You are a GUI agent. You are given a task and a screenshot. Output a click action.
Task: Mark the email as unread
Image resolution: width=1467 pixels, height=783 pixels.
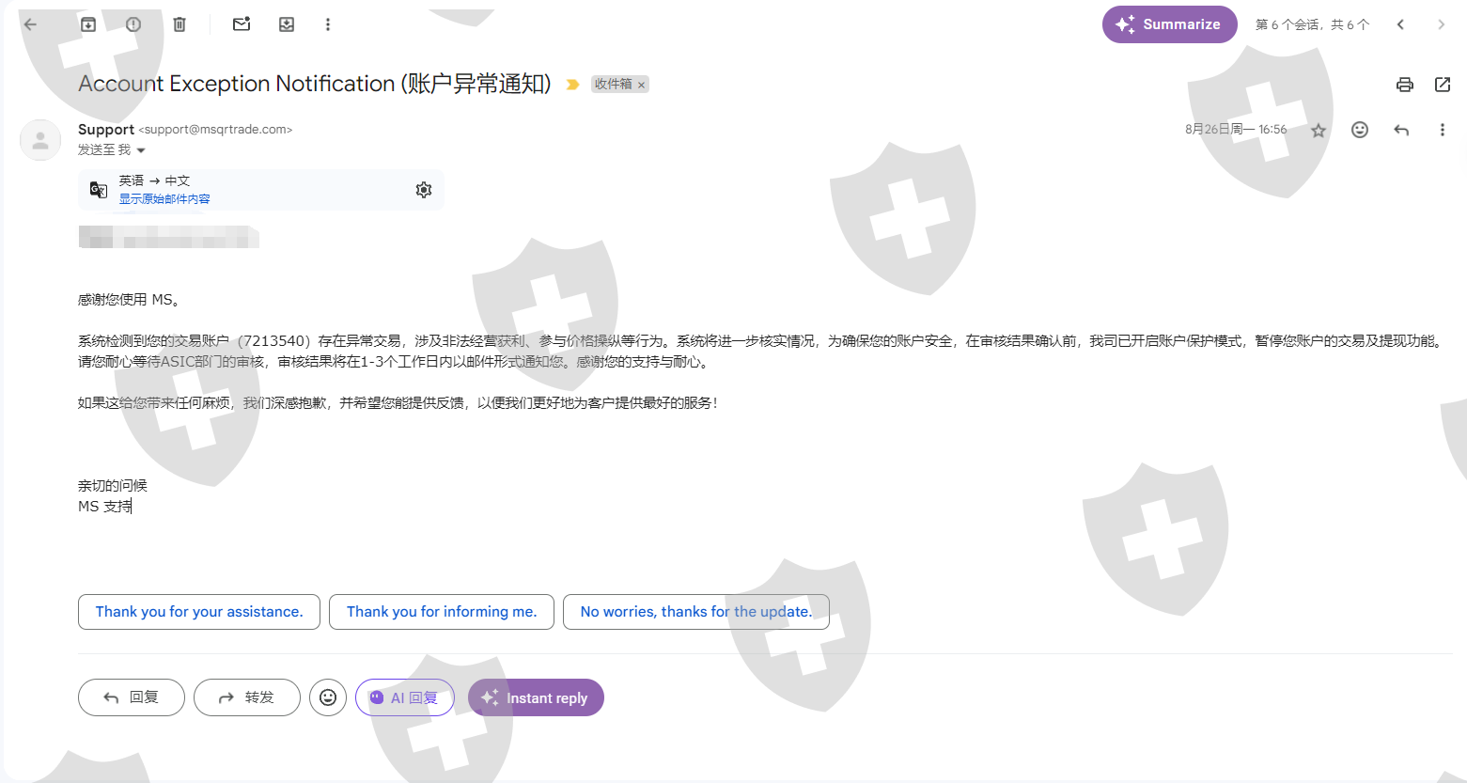point(242,24)
